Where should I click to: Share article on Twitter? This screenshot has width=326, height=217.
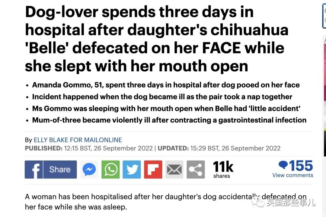coord(132,169)
